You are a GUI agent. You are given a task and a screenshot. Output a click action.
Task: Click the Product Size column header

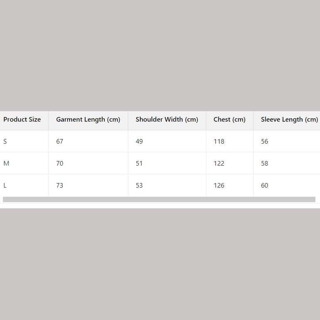[x=22, y=120]
